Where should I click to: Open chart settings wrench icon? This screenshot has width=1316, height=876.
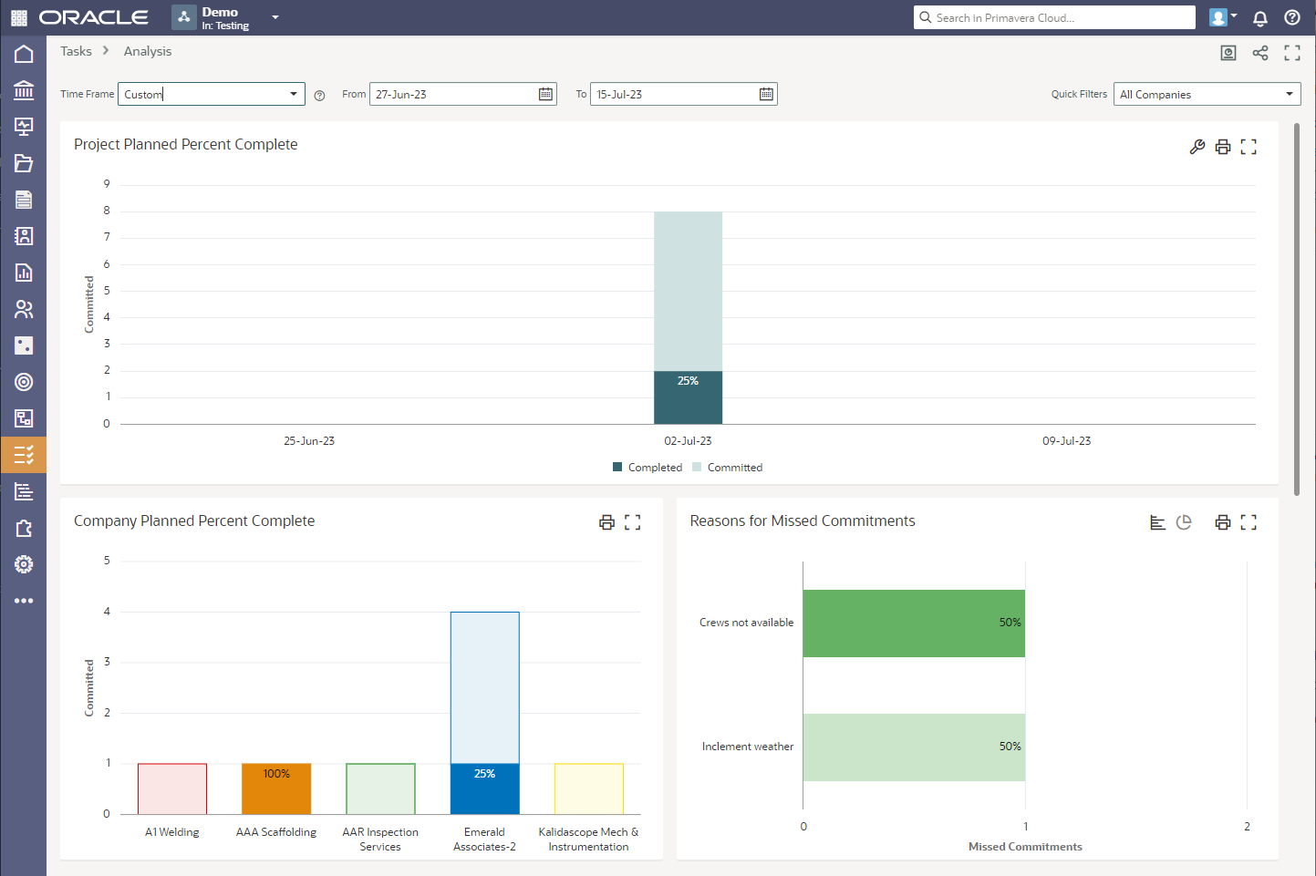pyautogui.click(x=1197, y=147)
